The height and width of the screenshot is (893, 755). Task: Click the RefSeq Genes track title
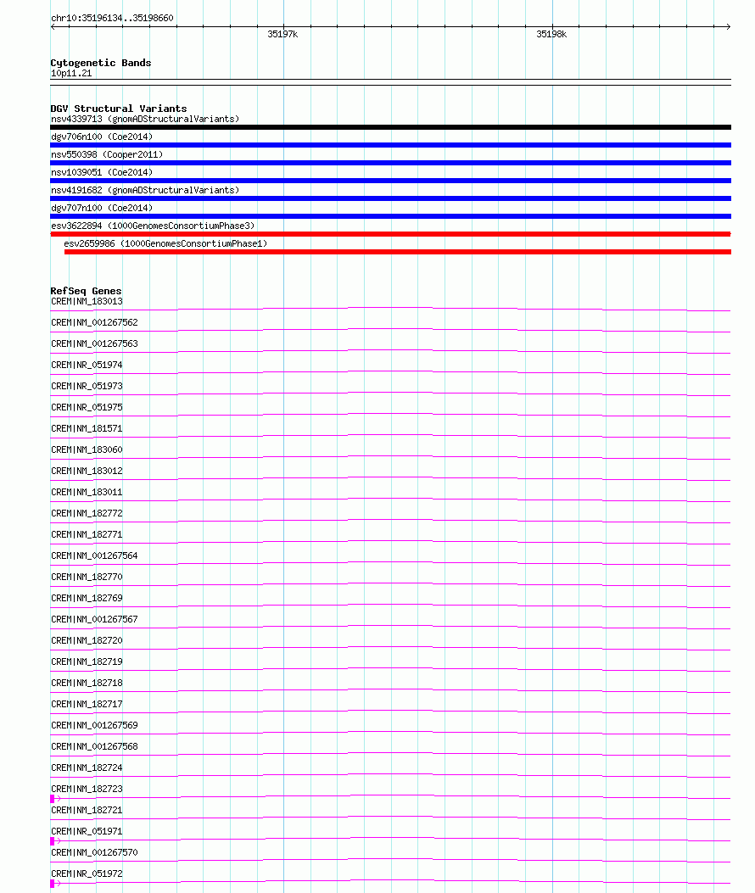[86, 290]
